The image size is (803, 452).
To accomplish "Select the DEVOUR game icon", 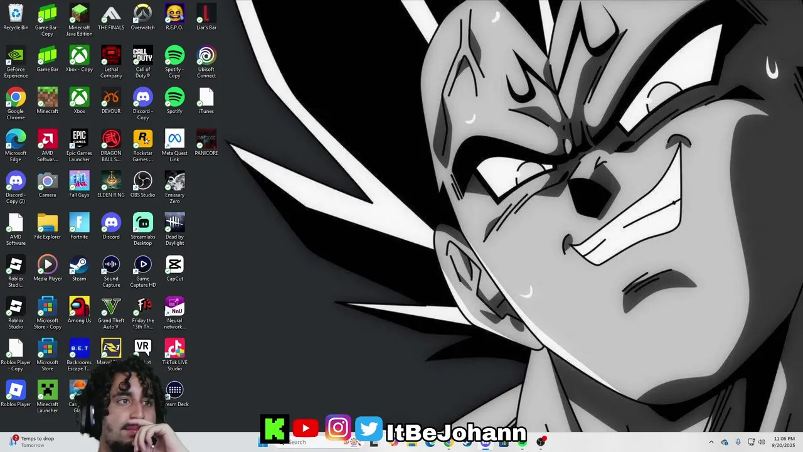I will tap(111, 100).
